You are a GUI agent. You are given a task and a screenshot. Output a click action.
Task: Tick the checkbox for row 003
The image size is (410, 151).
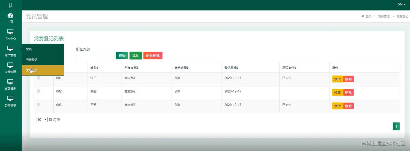(39, 105)
